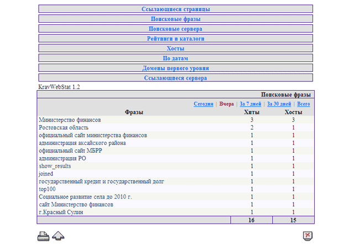Screen dimensions: 354x244
Task: Click the KravWebStat 1.2 label
Action: click(x=59, y=87)
